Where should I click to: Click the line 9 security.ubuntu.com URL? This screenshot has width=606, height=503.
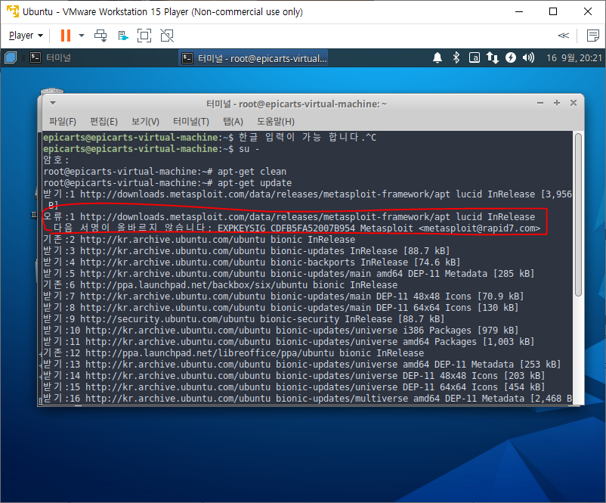(x=167, y=319)
